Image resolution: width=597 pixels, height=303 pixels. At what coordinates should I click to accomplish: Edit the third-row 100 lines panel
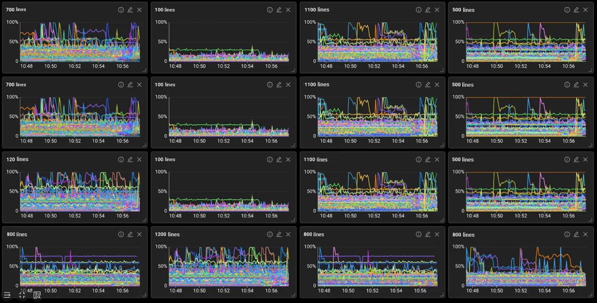point(279,159)
